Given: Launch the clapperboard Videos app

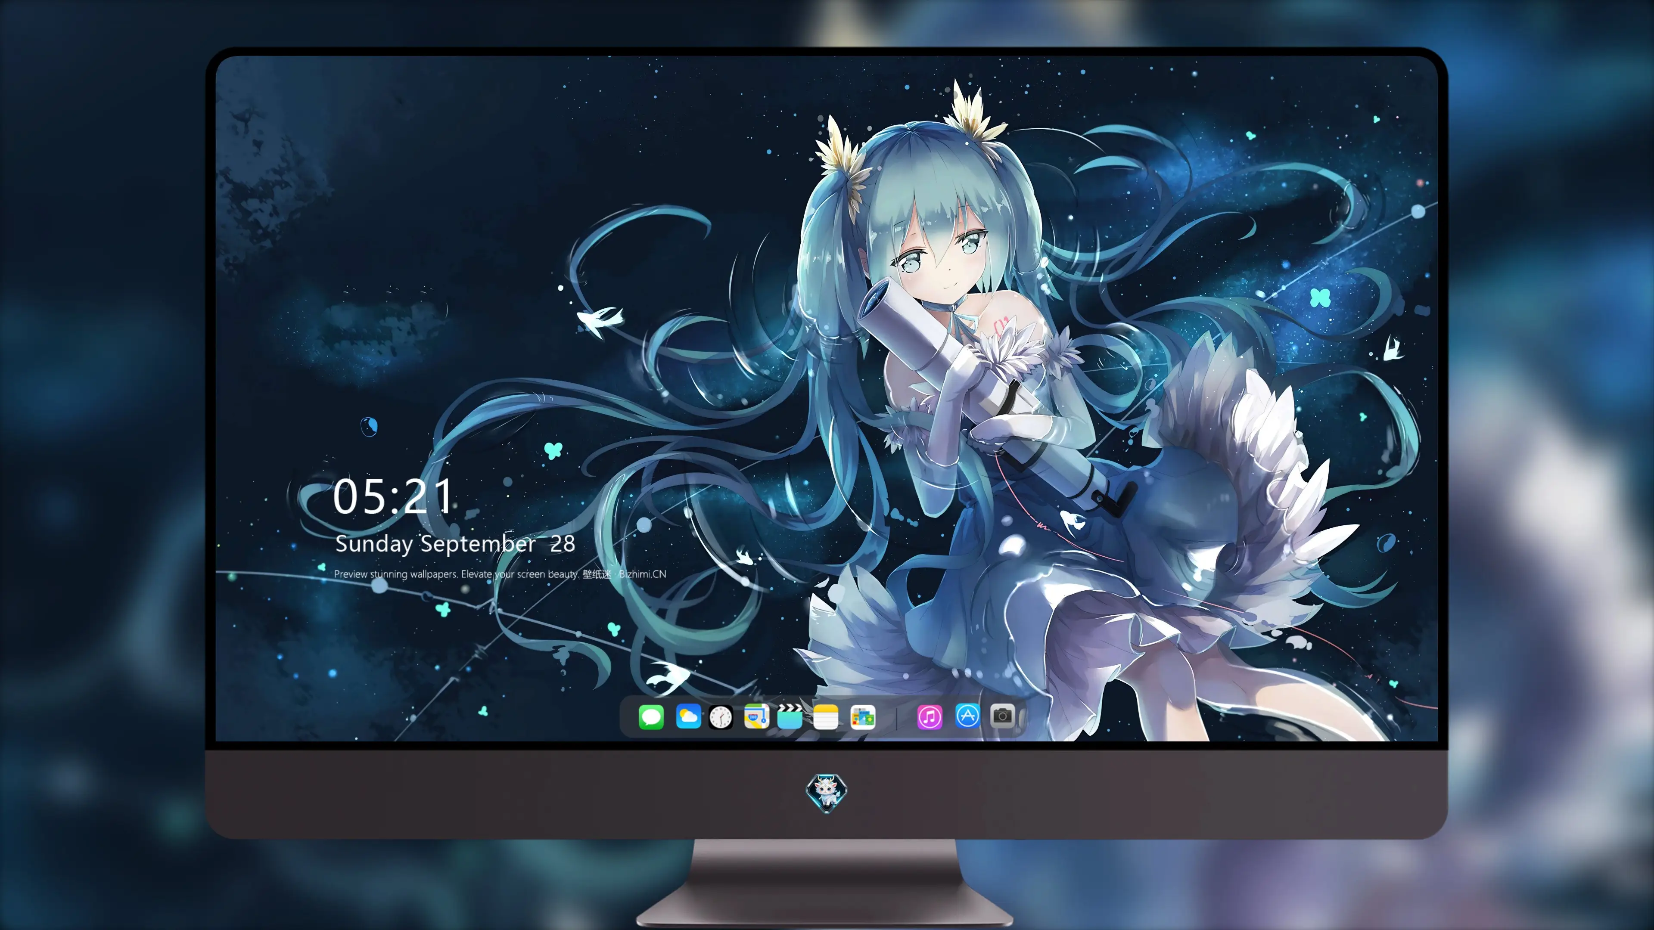Looking at the screenshot, I should tap(790, 716).
